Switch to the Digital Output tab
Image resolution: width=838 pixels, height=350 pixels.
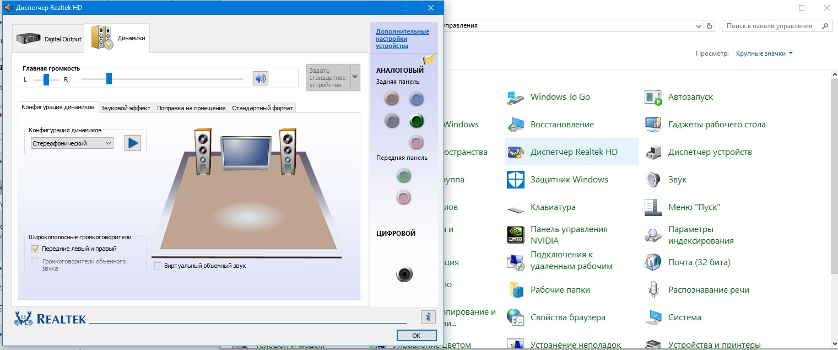48,39
